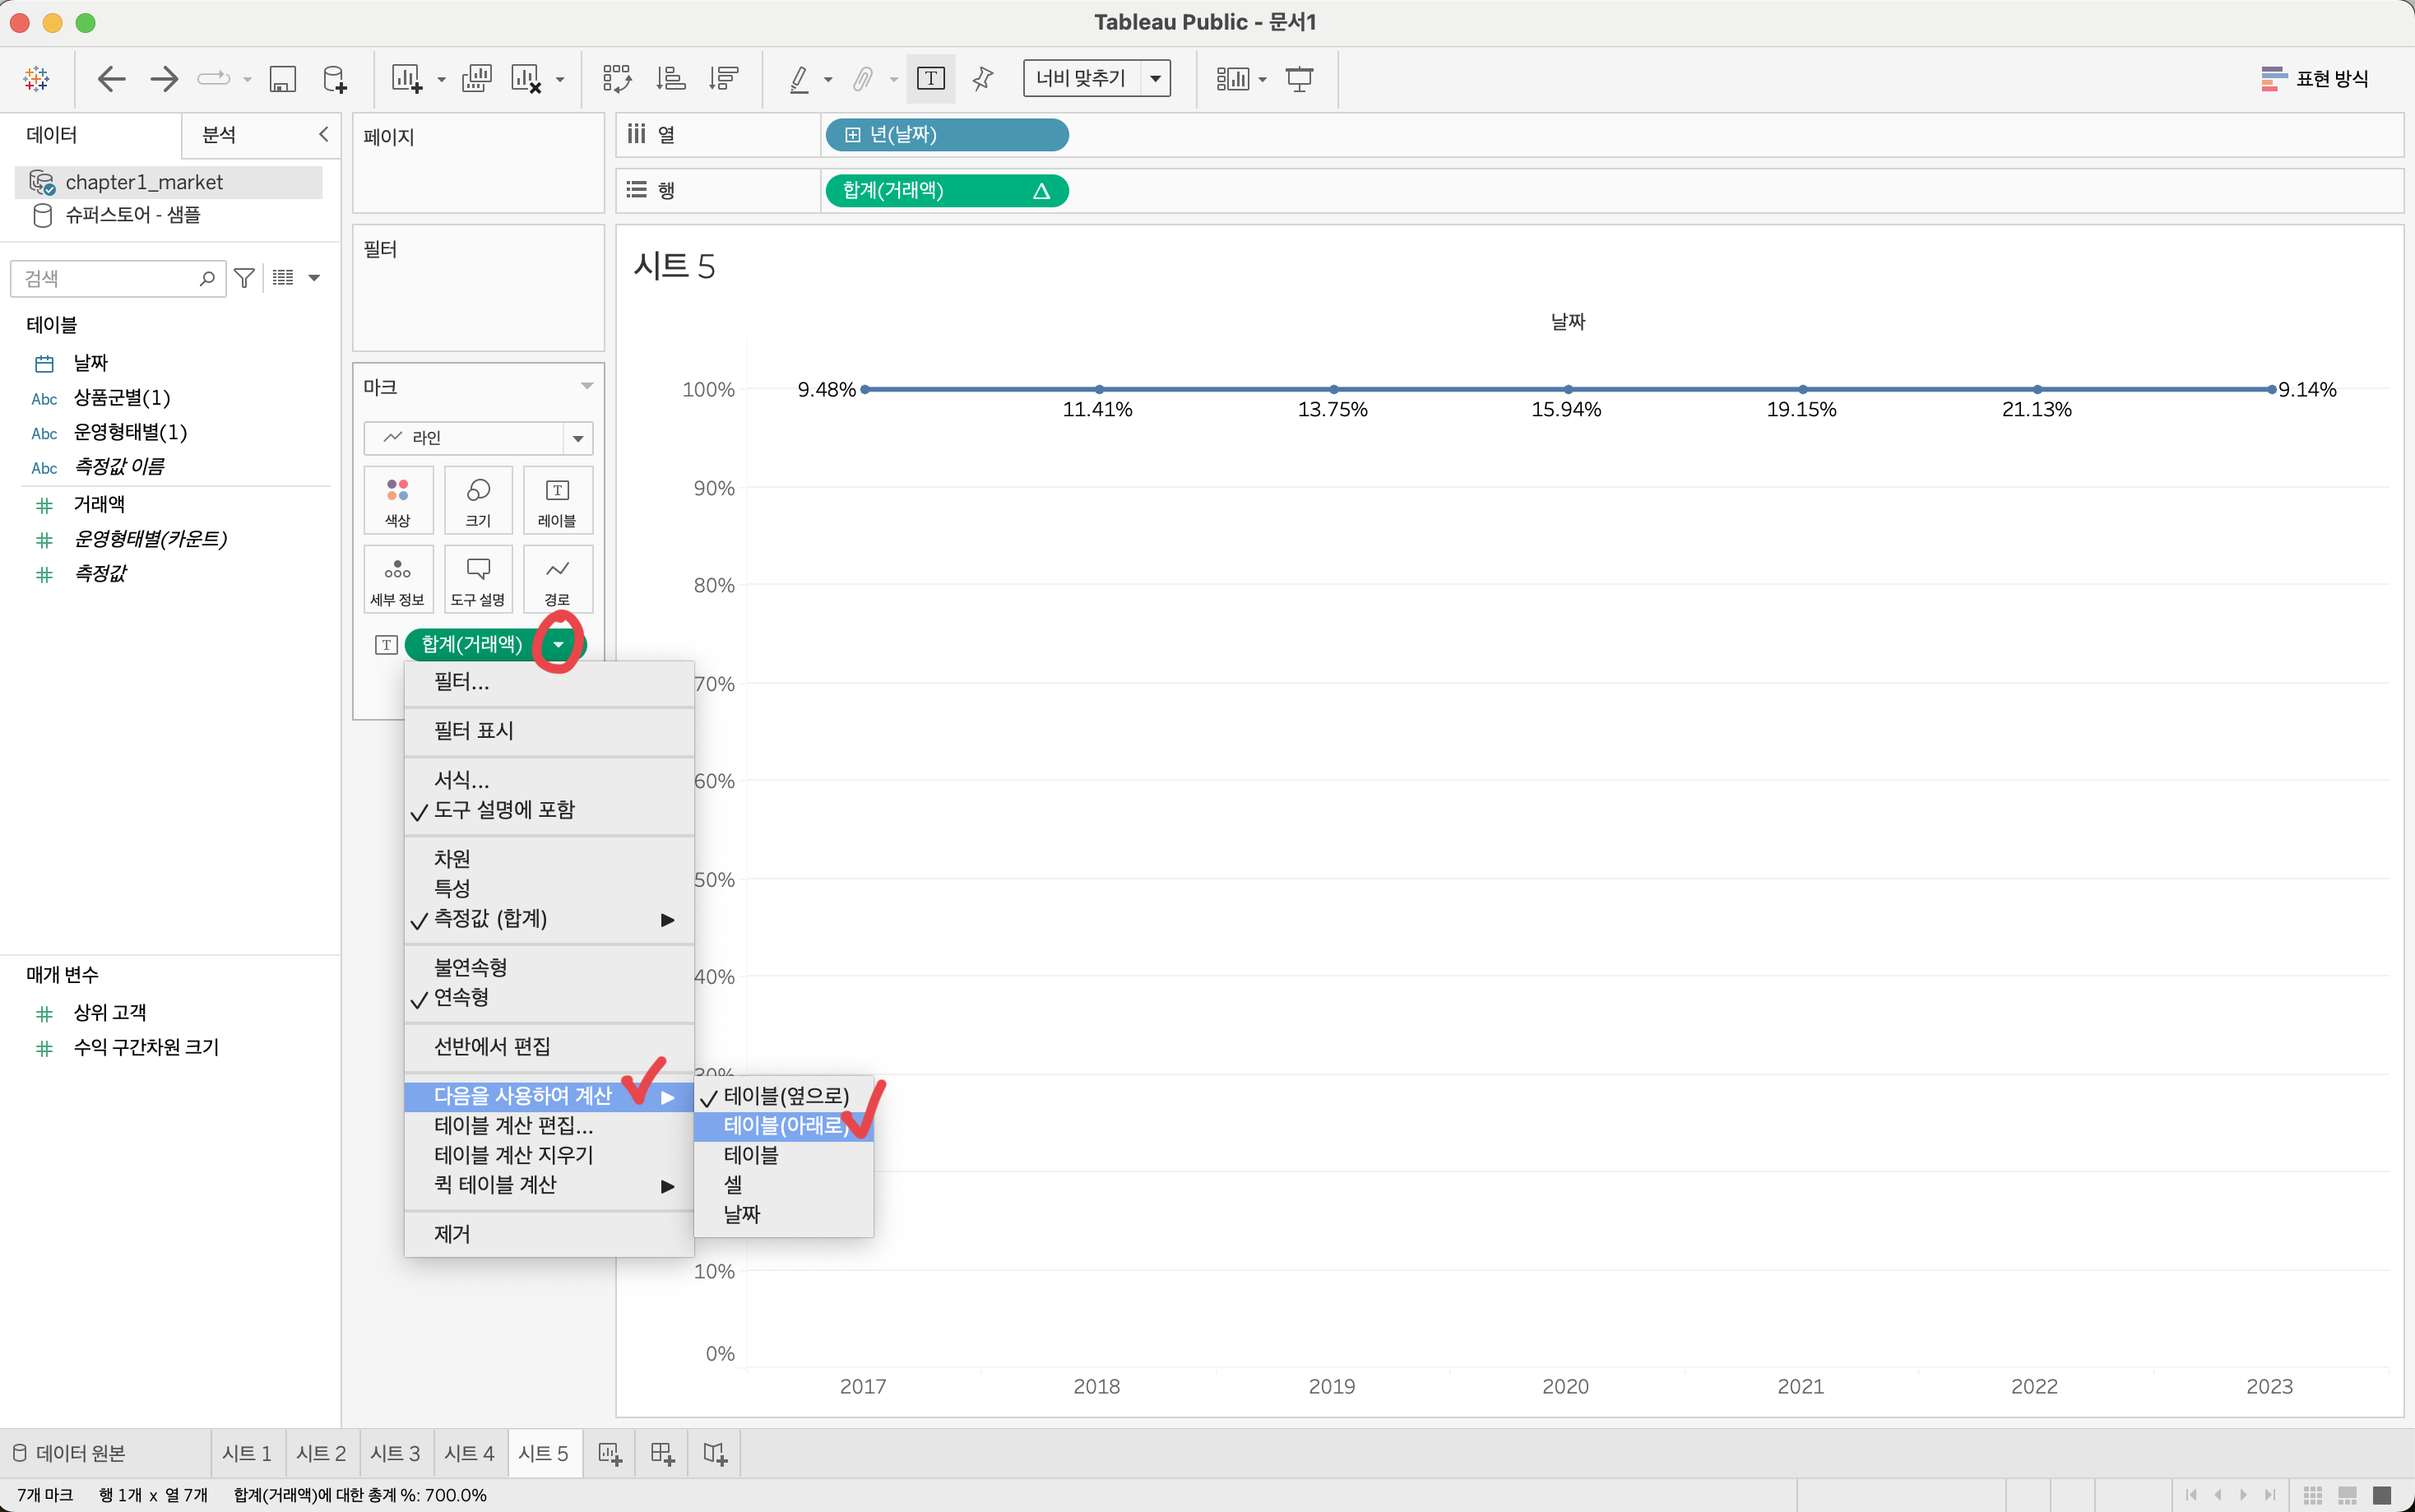Screen dimensions: 2415x1512
Task: Click the new data source icon
Action: 335,78
